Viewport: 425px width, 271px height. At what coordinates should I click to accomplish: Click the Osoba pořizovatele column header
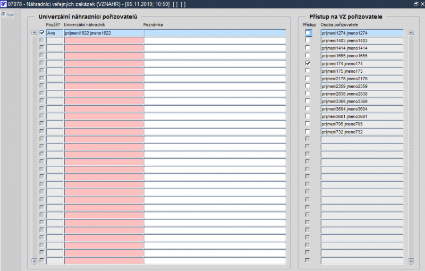point(339,24)
